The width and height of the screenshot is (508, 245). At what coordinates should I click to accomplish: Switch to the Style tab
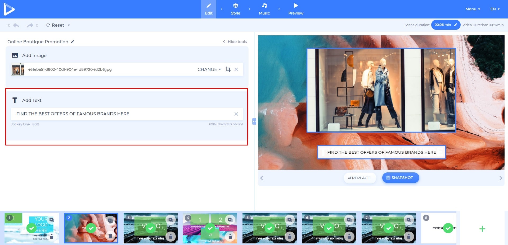[235, 9]
